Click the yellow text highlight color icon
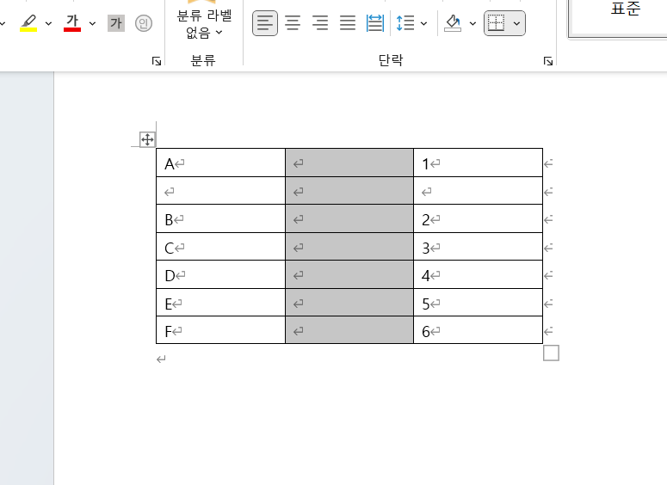Viewport: 667px width, 485px height. coord(28,23)
